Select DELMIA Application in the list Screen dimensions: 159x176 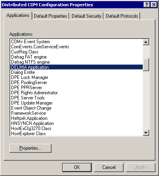[x=76, y=67]
